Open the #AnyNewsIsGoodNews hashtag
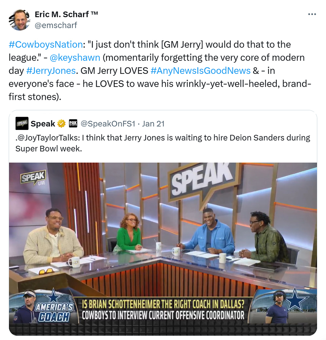326x340 pixels. [200, 71]
